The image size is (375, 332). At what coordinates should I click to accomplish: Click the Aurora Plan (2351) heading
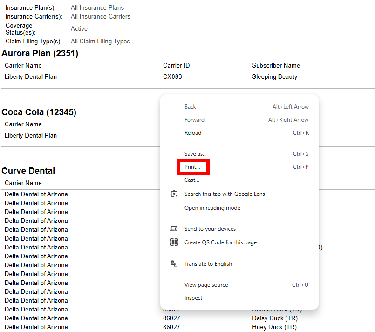coord(40,53)
